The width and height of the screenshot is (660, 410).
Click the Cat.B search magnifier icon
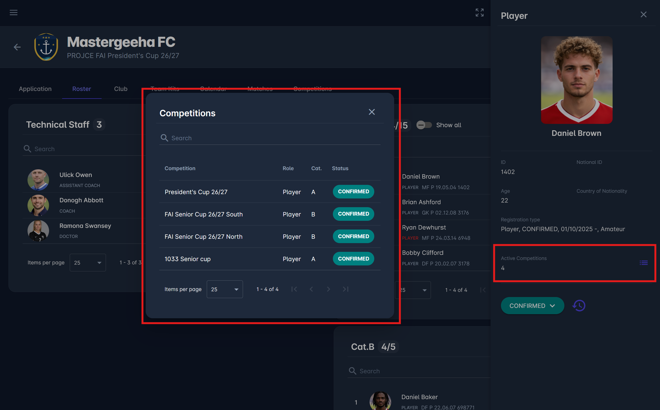point(352,371)
